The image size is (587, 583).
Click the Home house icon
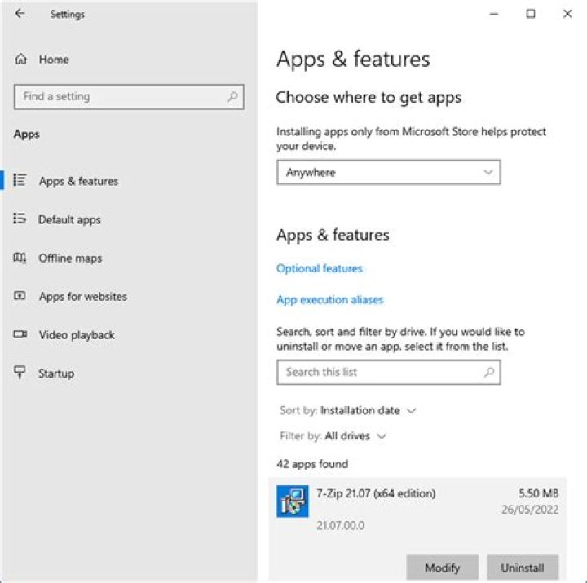coord(20,60)
